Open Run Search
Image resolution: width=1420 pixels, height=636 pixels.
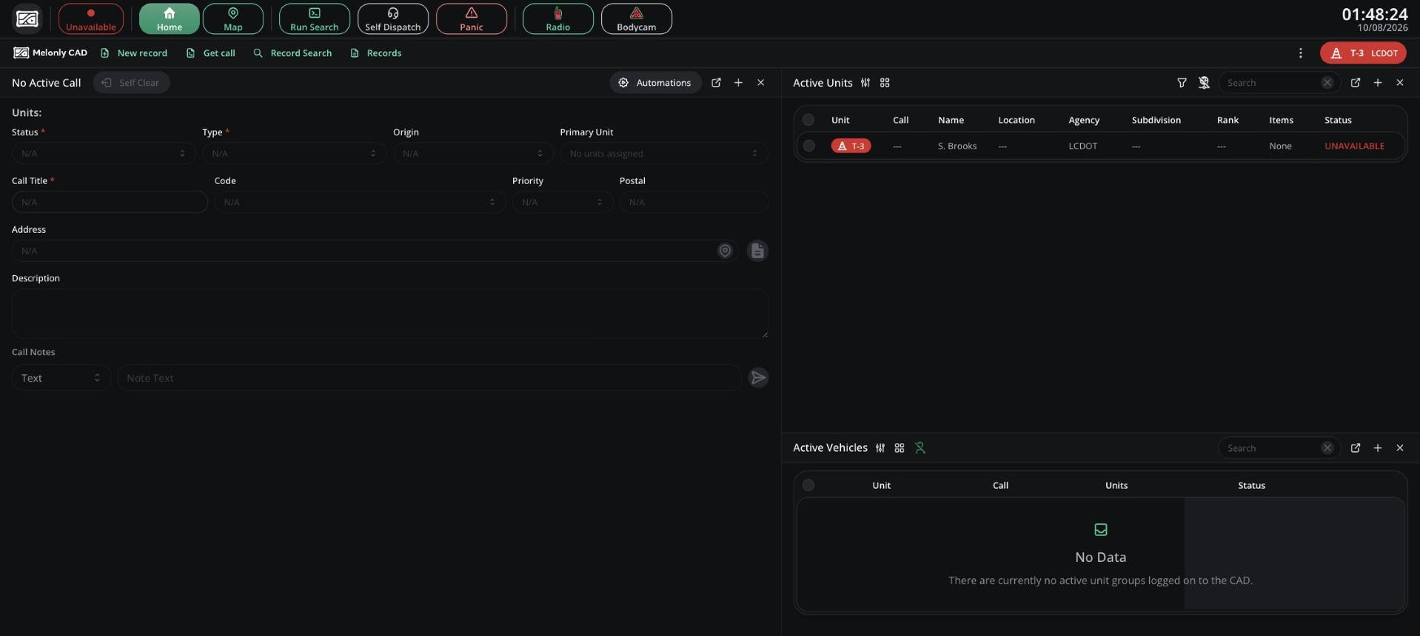coord(315,18)
